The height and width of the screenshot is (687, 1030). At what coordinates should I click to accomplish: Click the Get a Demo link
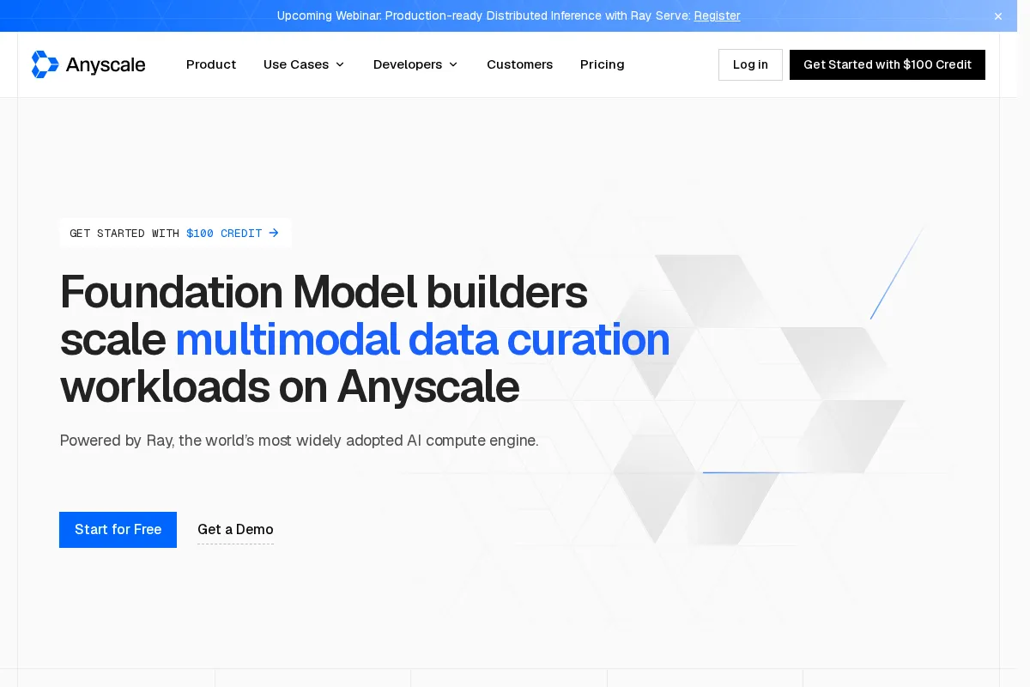[235, 530]
